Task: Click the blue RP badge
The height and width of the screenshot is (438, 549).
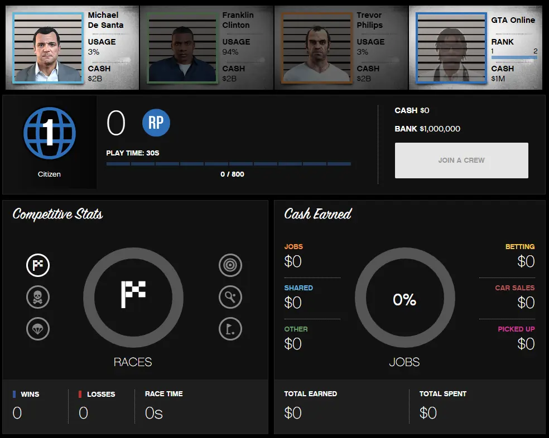Action: pyautogui.click(x=156, y=123)
